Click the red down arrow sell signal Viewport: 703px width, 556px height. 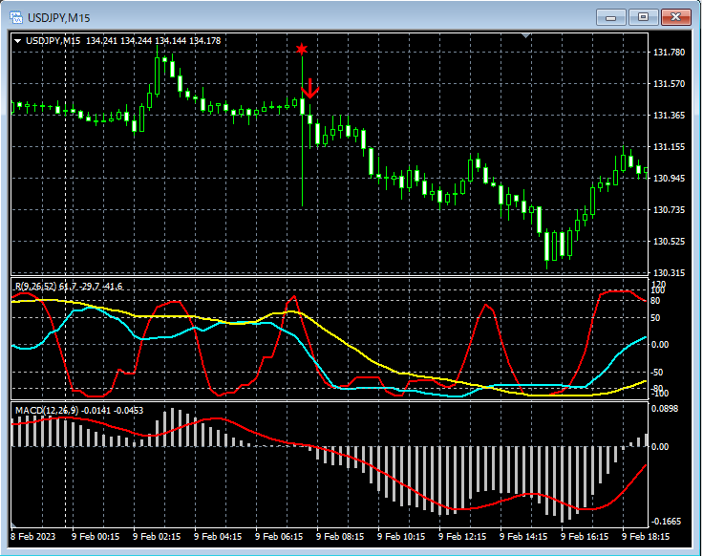coord(309,89)
